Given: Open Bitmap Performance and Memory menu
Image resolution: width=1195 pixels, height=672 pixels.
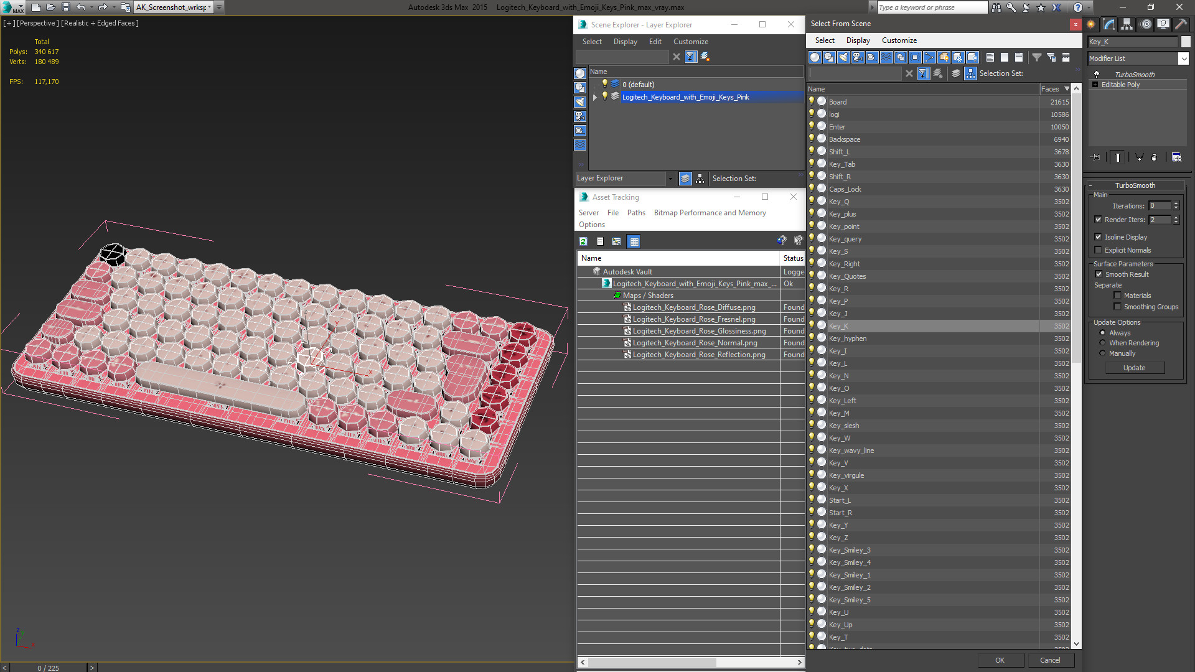Looking at the screenshot, I should [x=710, y=213].
